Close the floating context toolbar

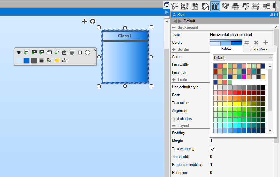95,50
